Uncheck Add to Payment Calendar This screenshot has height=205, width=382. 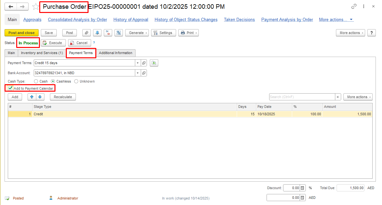coord(10,88)
